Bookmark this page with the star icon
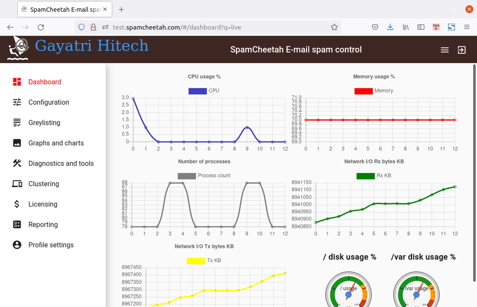The height and width of the screenshot is (307, 477). click(x=334, y=27)
